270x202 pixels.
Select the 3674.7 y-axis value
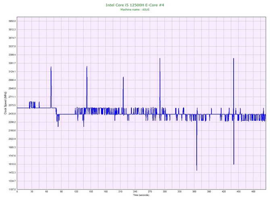(12, 38)
